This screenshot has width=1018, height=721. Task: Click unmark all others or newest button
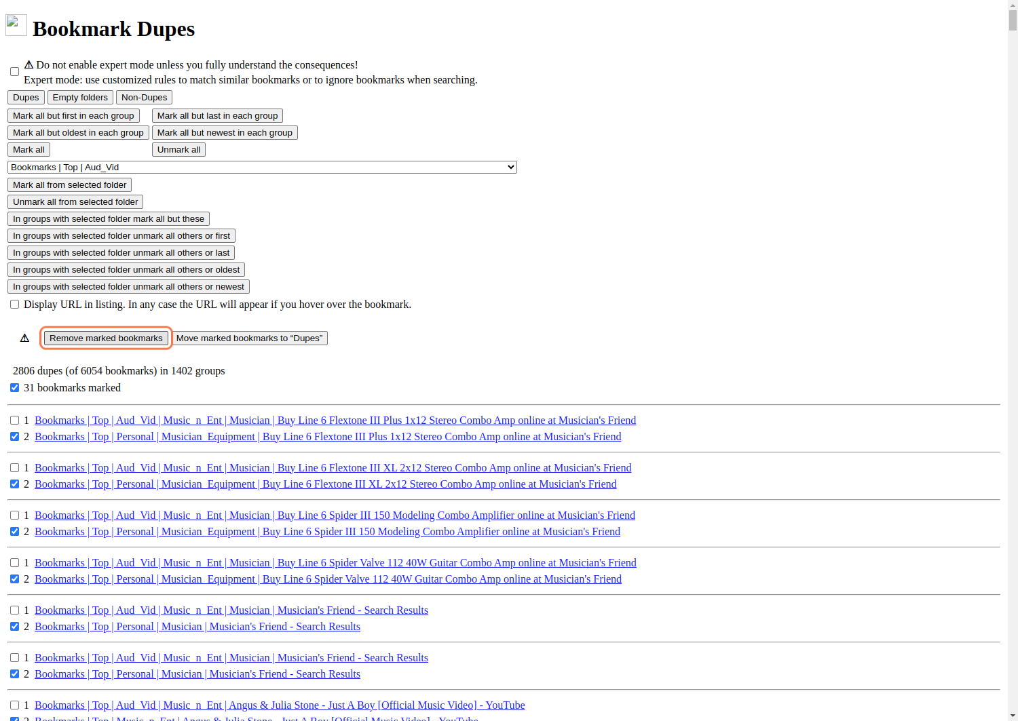click(x=128, y=287)
